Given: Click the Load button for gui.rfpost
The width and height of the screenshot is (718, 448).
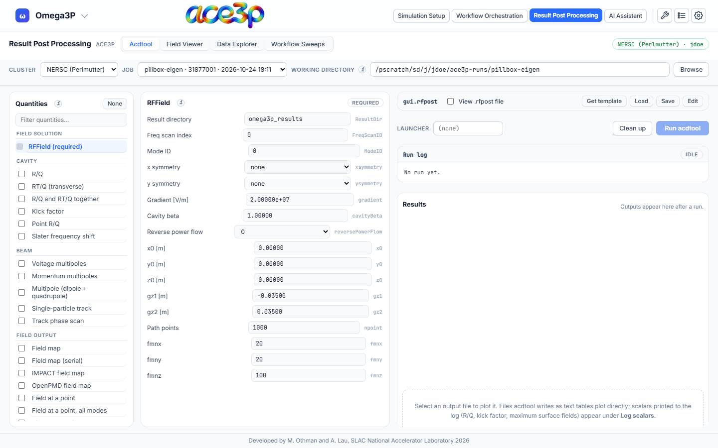Looking at the screenshot, I should (x=641, y=102).
